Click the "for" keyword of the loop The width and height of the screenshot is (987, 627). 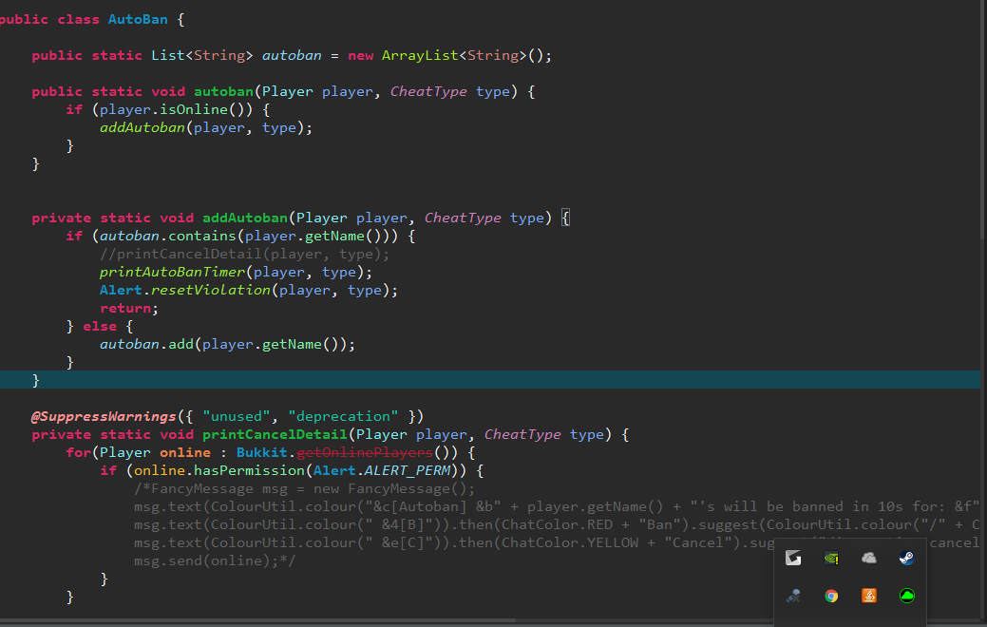[78, 452]
